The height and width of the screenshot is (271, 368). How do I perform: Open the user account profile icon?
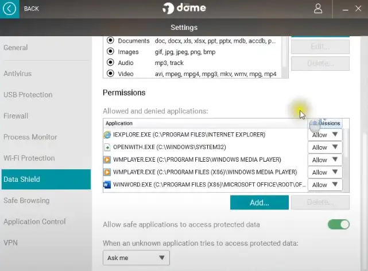[x=318, y=9]
